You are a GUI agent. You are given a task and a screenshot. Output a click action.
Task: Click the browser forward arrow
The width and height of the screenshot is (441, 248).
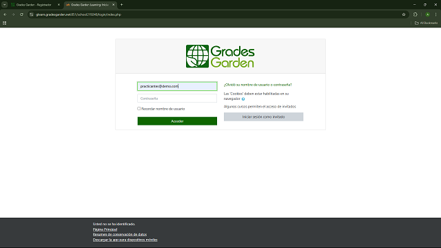click(x=13, y=14)
